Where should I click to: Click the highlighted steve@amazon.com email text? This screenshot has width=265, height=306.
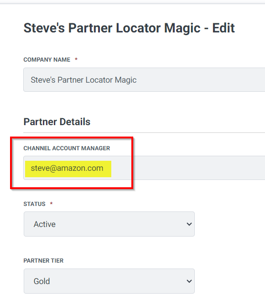coord(67,168)
